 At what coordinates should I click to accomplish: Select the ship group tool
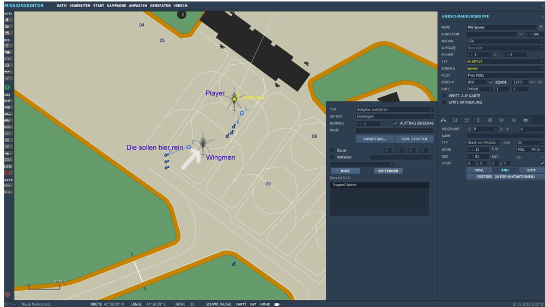pos(8,114)
